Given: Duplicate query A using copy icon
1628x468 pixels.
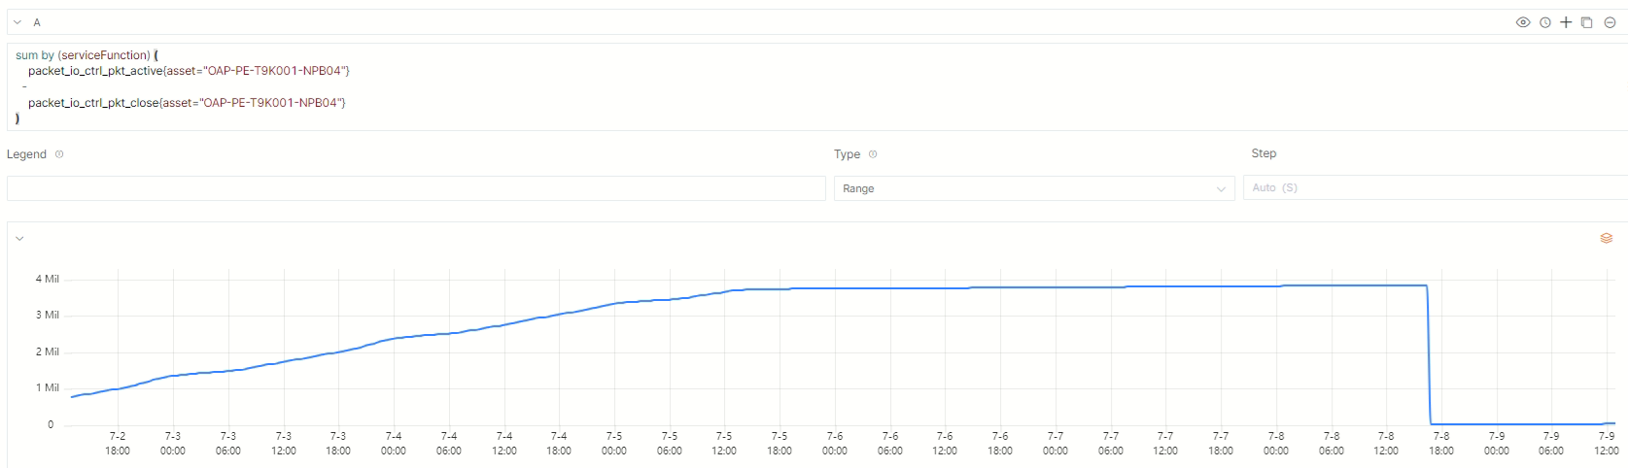Looking at the screenshot, I should click(x=1587, y=22).
